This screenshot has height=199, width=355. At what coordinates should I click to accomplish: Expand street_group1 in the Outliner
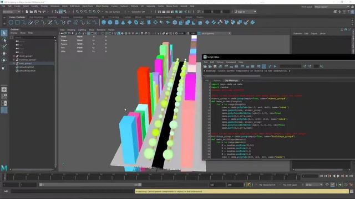(14, 56)
